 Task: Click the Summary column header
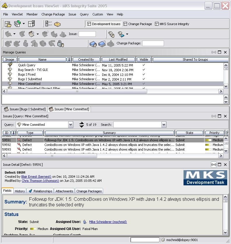coord(109,133)
